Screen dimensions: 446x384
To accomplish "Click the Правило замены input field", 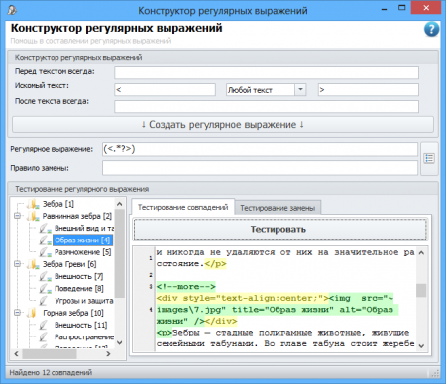I will [260, 168].
